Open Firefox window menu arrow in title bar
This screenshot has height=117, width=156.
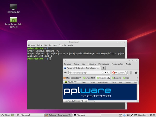click(x=65, y=60)
